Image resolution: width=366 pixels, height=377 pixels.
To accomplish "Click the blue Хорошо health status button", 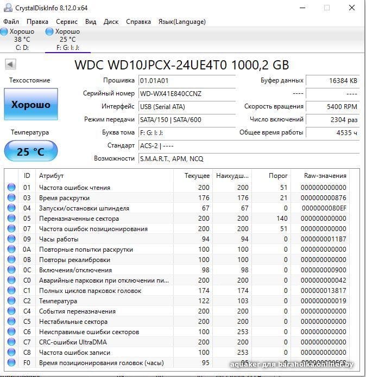I will point(31,104).
